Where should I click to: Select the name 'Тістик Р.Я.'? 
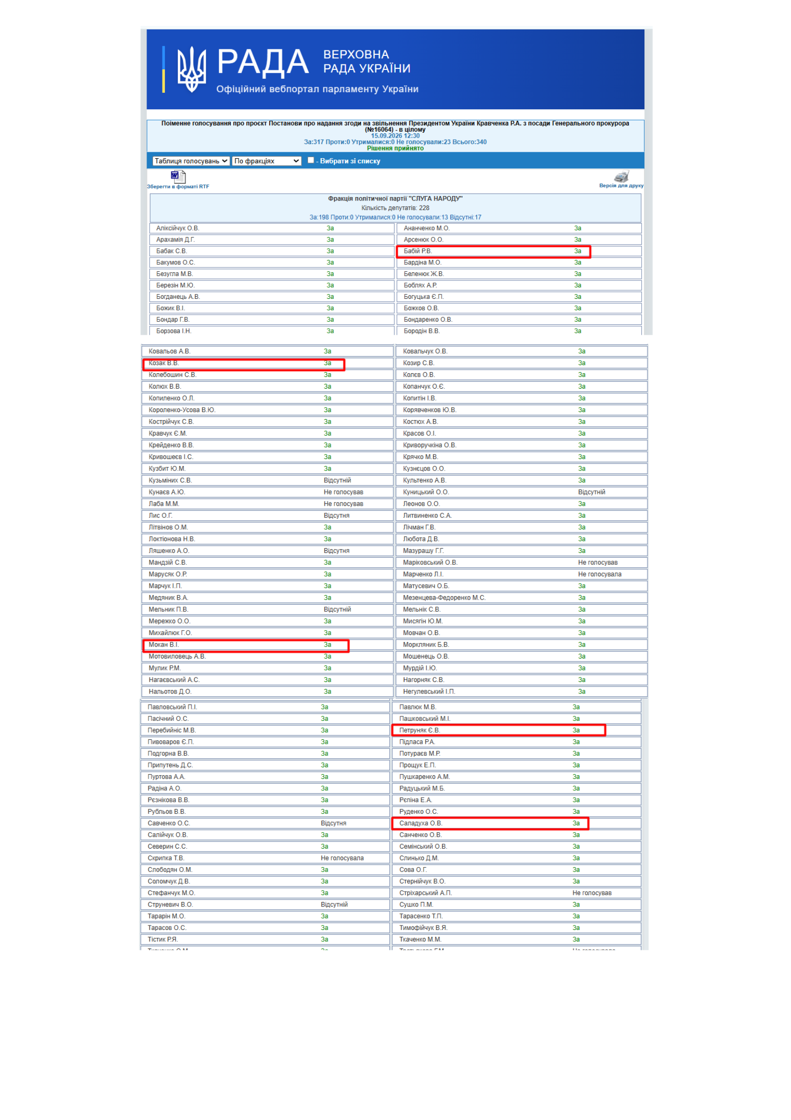tap(162, 940)
